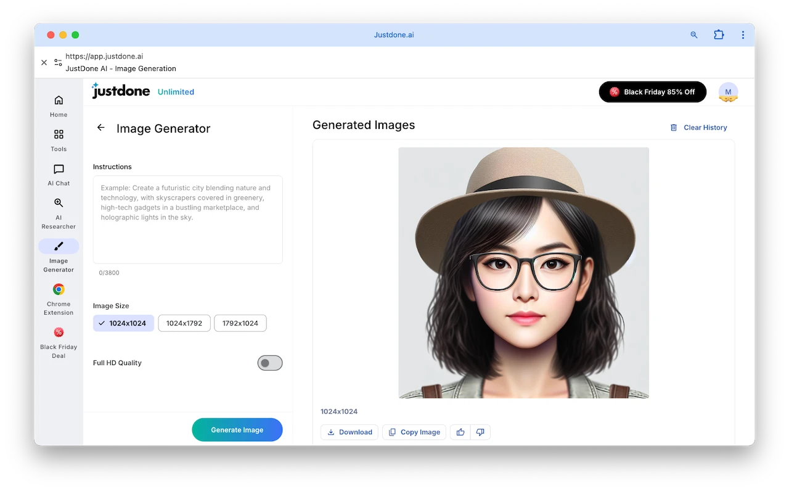Open the AI Researcher tool
This screenshot has width=789, height=491.
click(59, 203)
